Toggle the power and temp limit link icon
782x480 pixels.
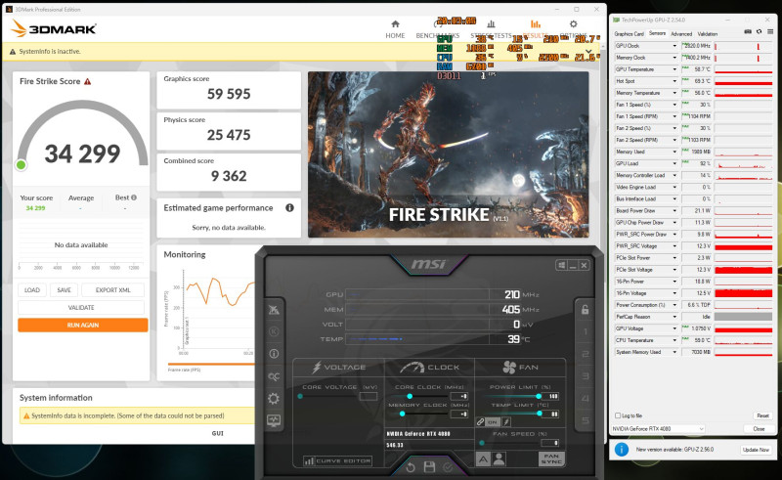(x=480, y=422)
